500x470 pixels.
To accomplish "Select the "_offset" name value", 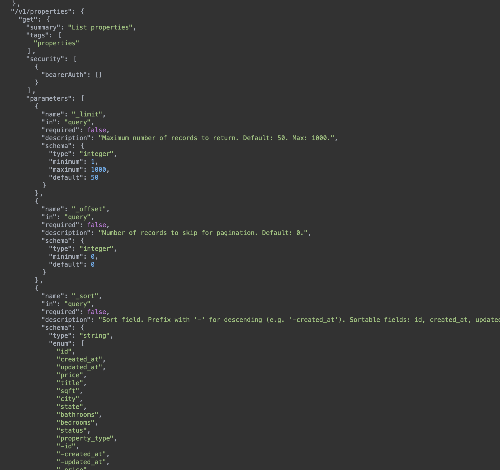I will [x=89, y=209].
